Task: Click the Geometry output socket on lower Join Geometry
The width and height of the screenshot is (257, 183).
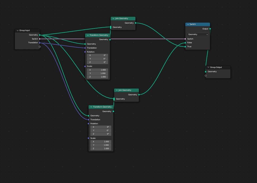Action: point(139,95)
